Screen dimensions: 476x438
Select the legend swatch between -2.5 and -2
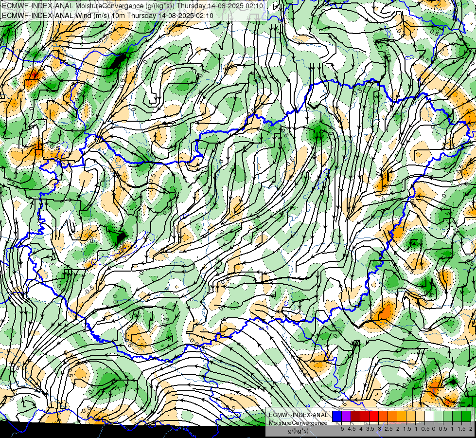coord(392,416)
